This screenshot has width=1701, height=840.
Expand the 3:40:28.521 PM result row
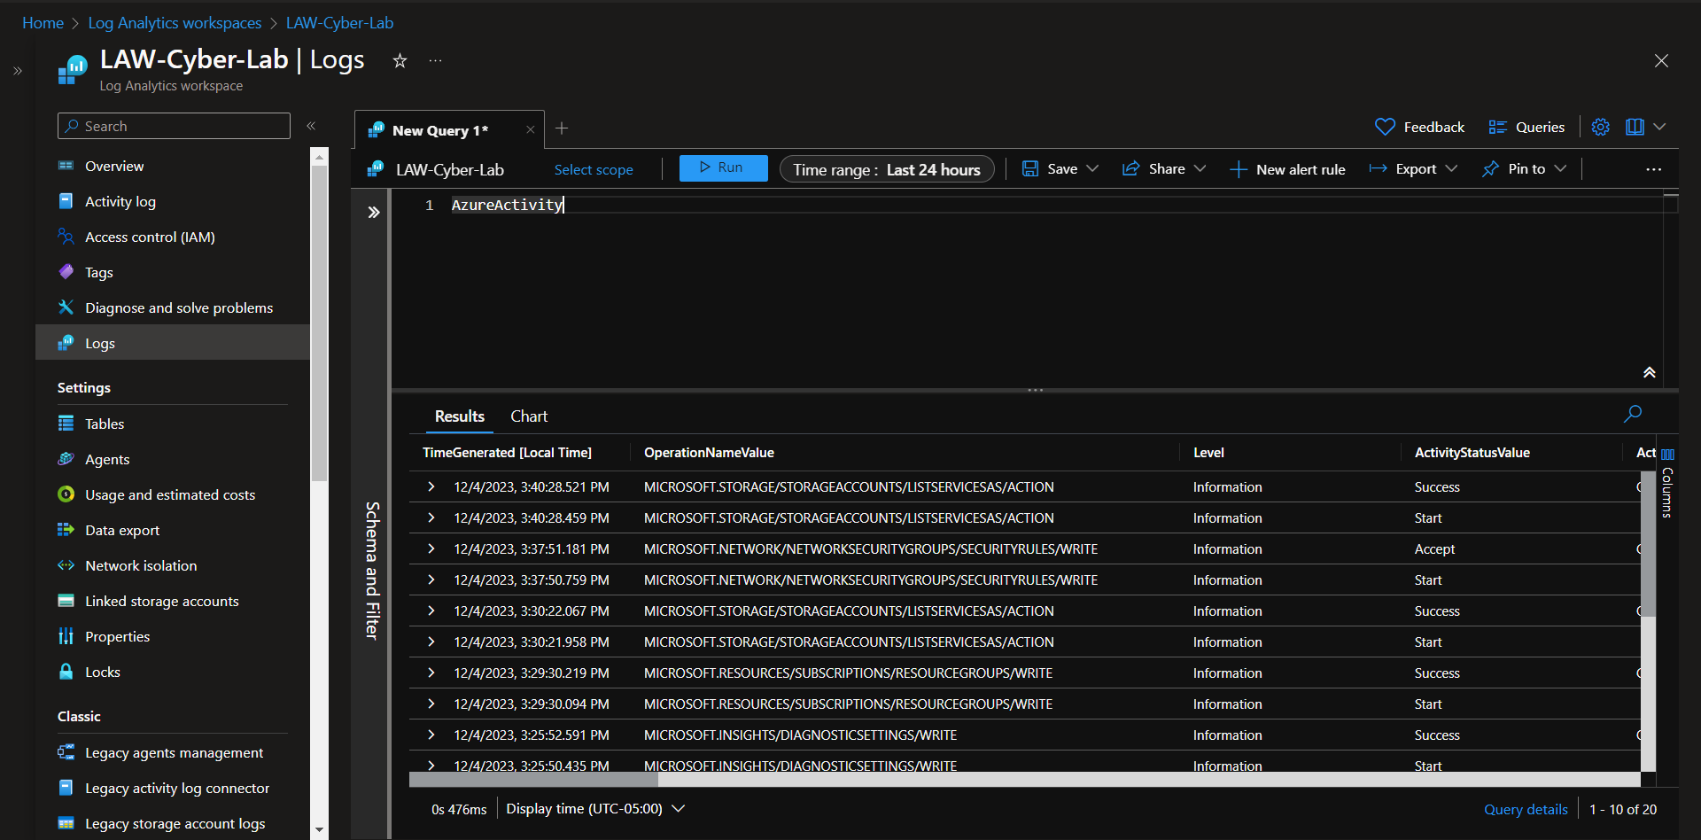tap(431, 486)
